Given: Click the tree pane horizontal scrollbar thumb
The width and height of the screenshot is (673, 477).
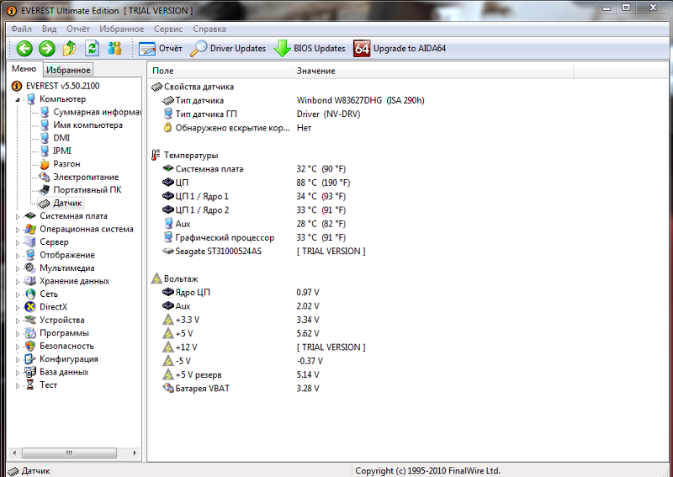Looking at the screenshot, I should point(69,453).
